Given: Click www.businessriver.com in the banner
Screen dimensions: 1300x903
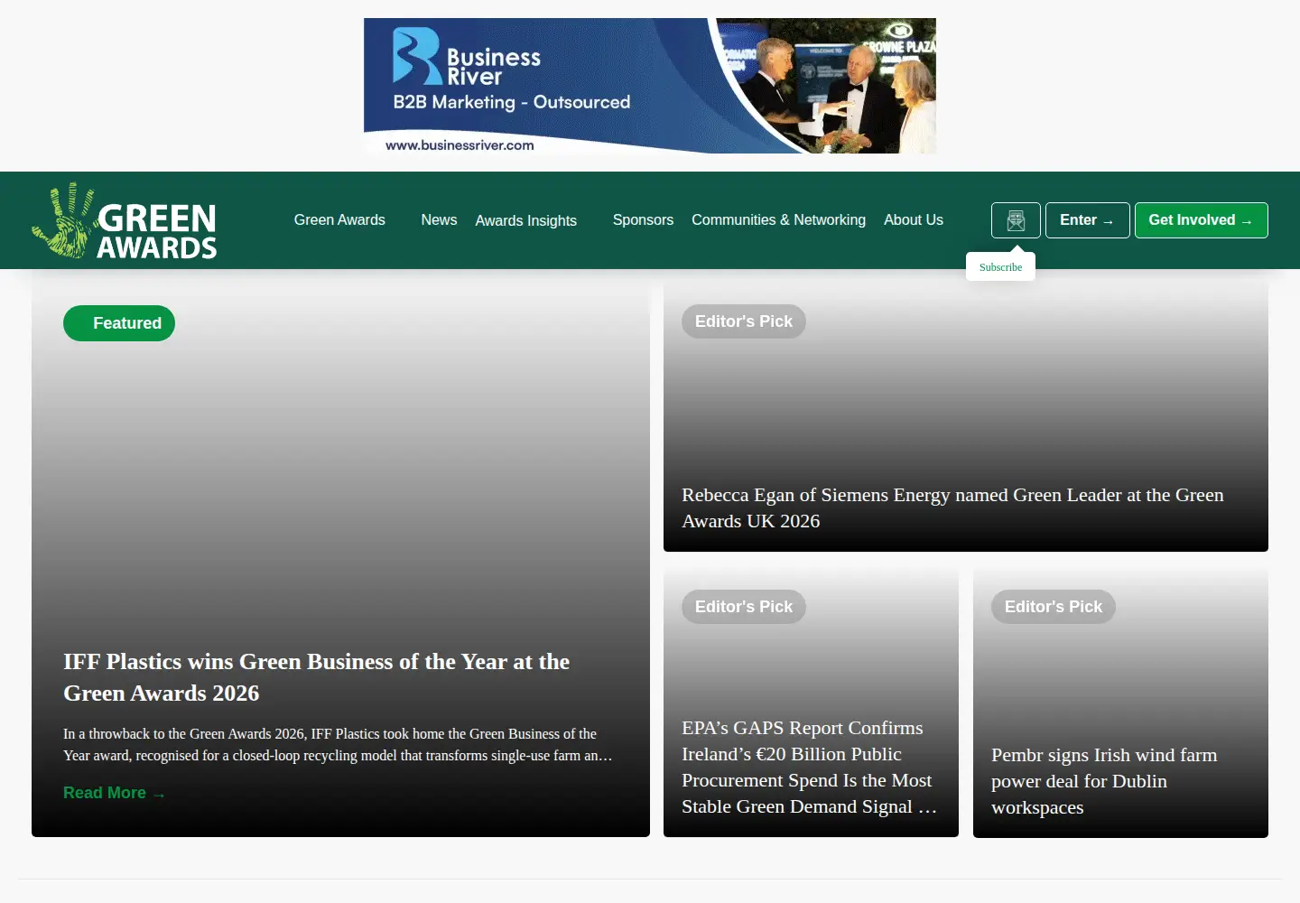Looking at the screenshot, I should pyautogui.click(x=460, y=144).
